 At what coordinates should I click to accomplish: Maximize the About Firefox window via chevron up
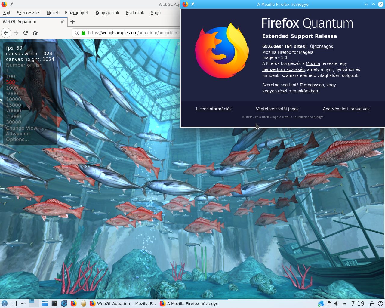tap(374, 4)
